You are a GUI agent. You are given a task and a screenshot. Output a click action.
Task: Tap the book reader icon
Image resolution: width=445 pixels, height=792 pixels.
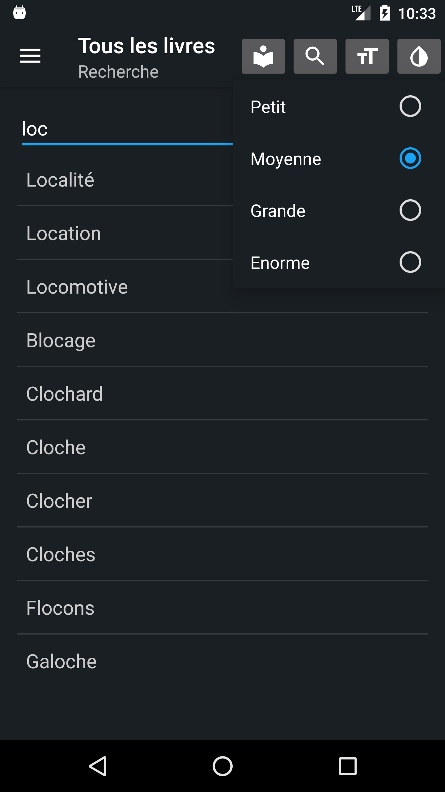(x=263, y=56)
